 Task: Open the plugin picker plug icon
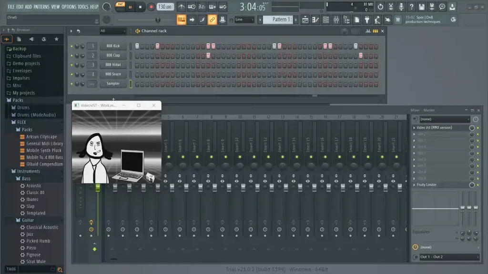[x=367, y=20]
